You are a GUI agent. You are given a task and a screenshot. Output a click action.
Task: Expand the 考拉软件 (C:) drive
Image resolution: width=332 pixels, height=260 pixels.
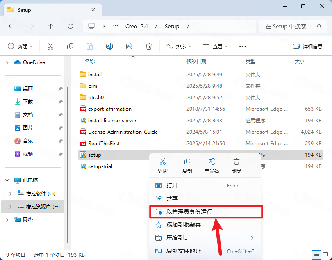pyautogui.click(x=10, y=194)
